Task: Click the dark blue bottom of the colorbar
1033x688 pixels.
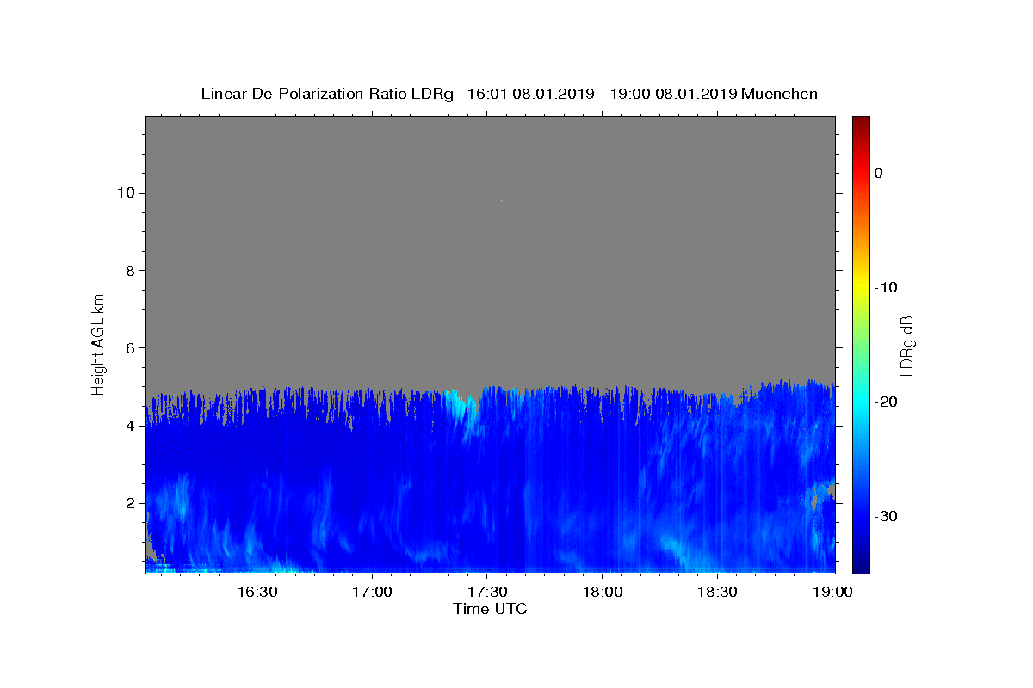Action: tap(861, 564)
